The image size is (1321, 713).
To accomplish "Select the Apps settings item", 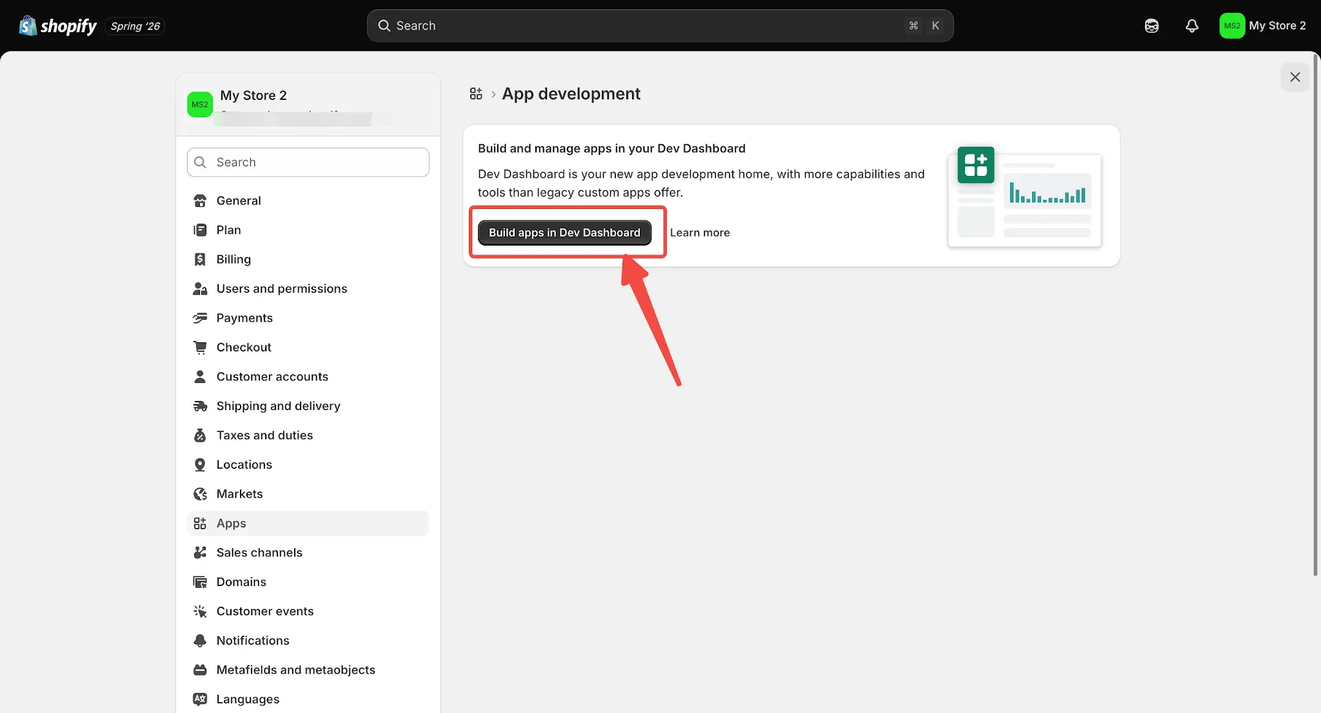I will (x=308, y=523).
